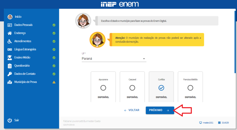237x130 pixels.
Task: Open the UF state dropdown arrow
Action: click(144, 59)
